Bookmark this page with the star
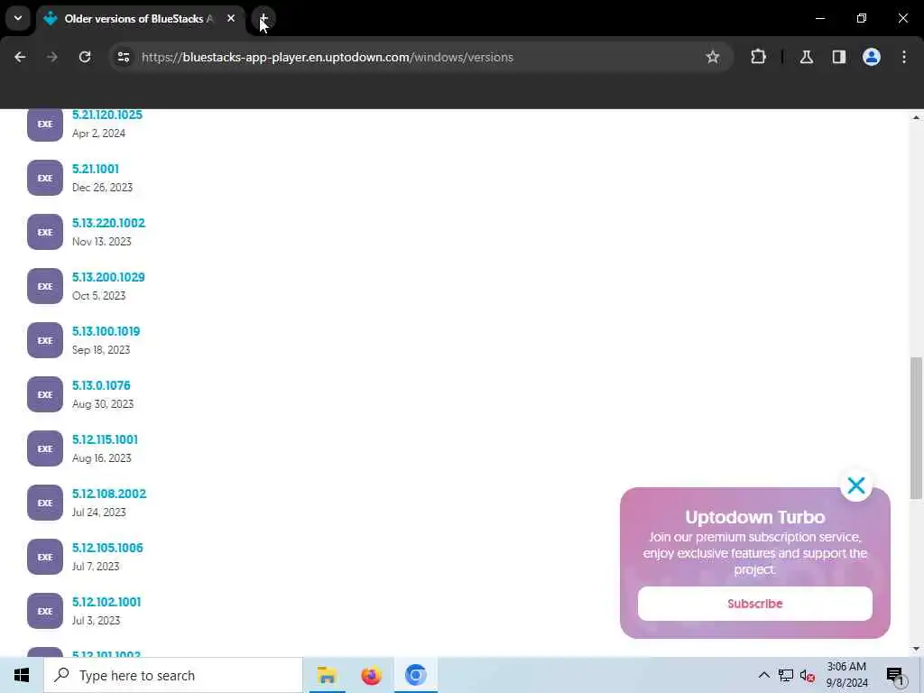Image resolution: width=924 pixels, height=693 pixels. click(x=713, y=57)
